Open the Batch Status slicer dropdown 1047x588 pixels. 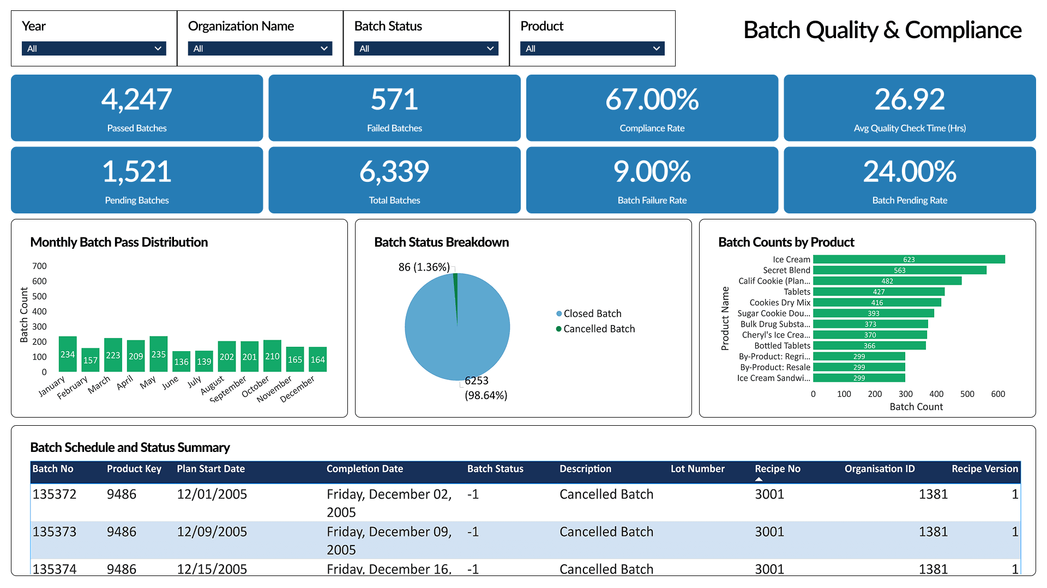(426, 48)
